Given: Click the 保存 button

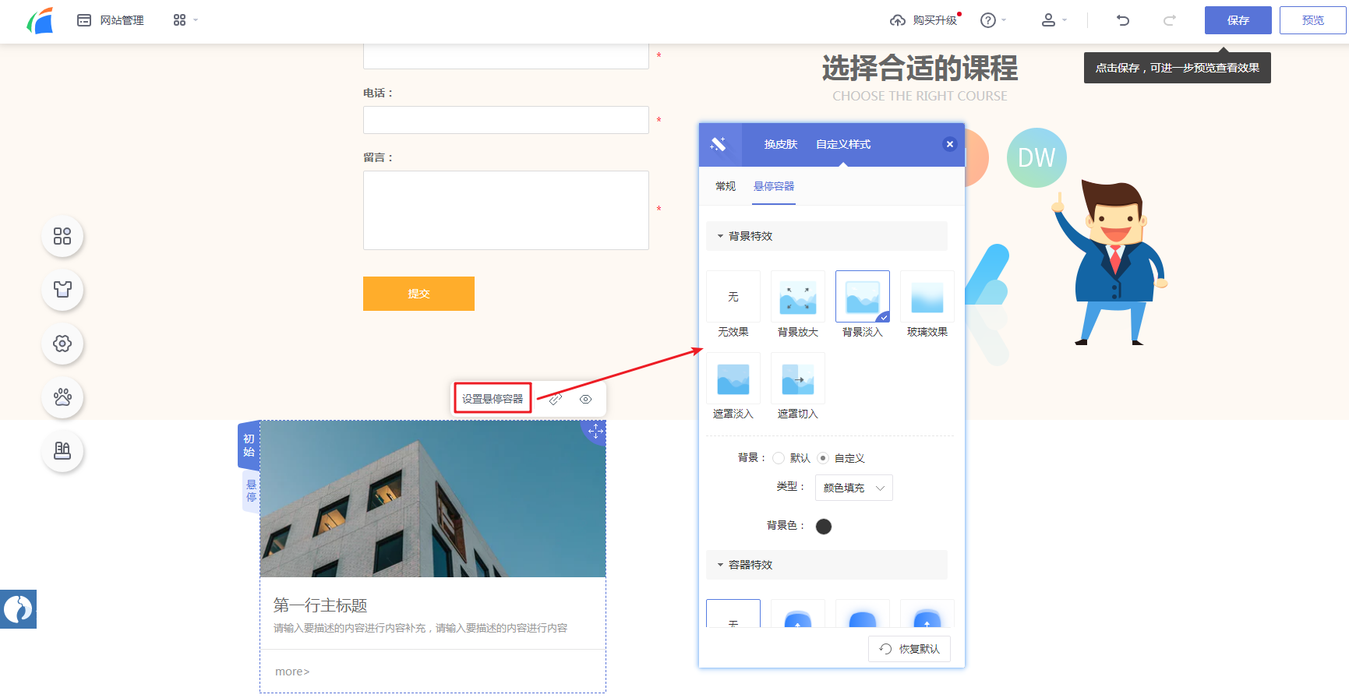Looking at the screenshot, I should tap(1238, 20).
